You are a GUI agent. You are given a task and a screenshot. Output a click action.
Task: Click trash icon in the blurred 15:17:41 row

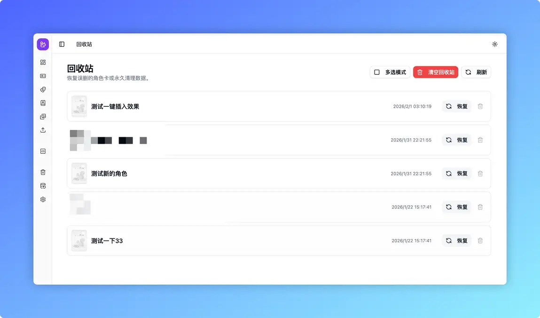pos(480,207)
